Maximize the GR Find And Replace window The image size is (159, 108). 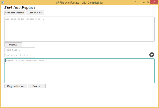click(148, 2)
